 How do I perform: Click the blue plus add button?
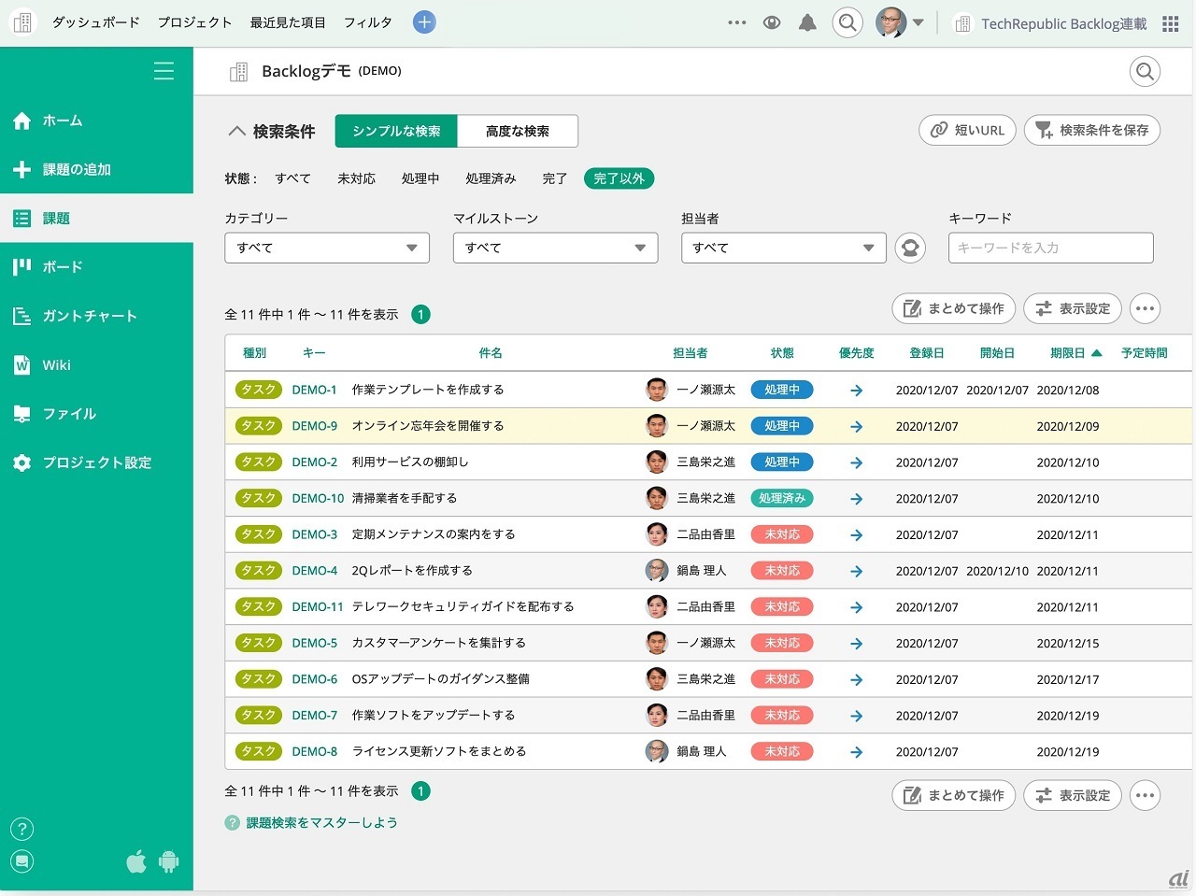424,22
